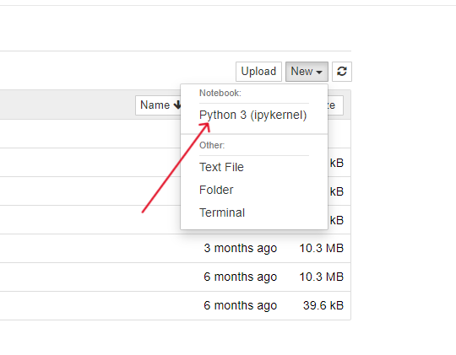Select the row modified 3 months ago

pos(175,248)
